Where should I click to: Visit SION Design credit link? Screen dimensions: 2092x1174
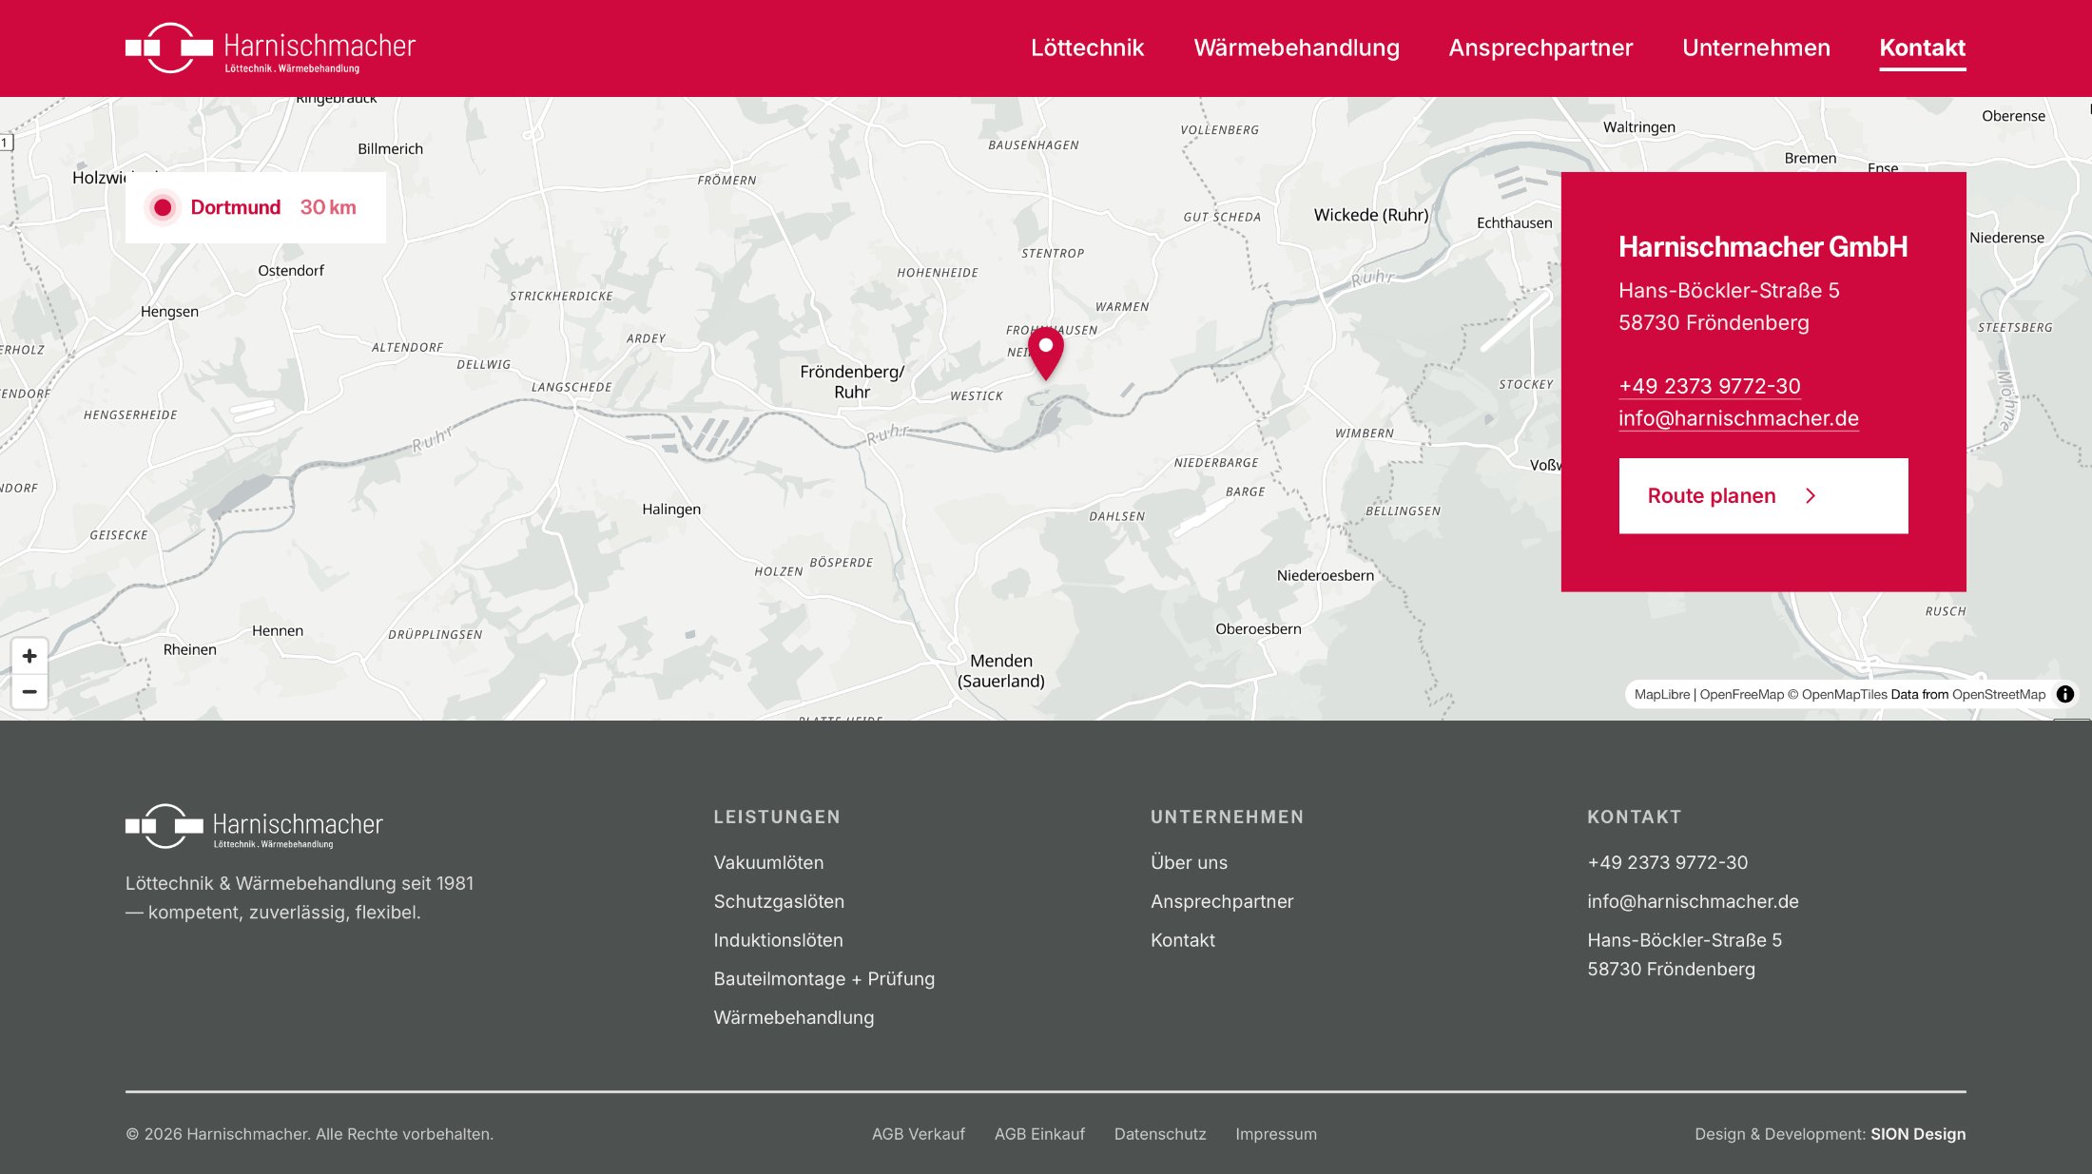pyautogui.click(x=1918, y=1134)
